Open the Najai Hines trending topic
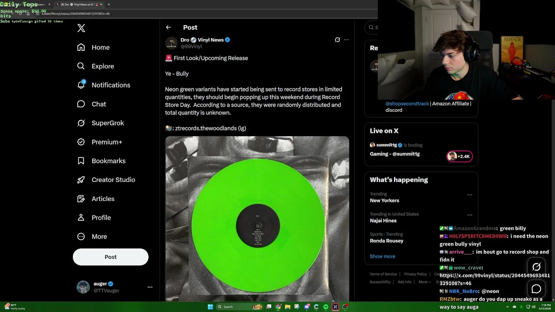This screenshot has width=555, height=312. (383, 221)
